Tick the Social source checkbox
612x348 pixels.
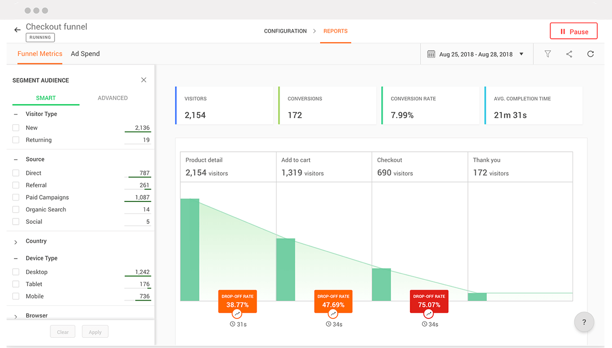(x=16, y=221)
